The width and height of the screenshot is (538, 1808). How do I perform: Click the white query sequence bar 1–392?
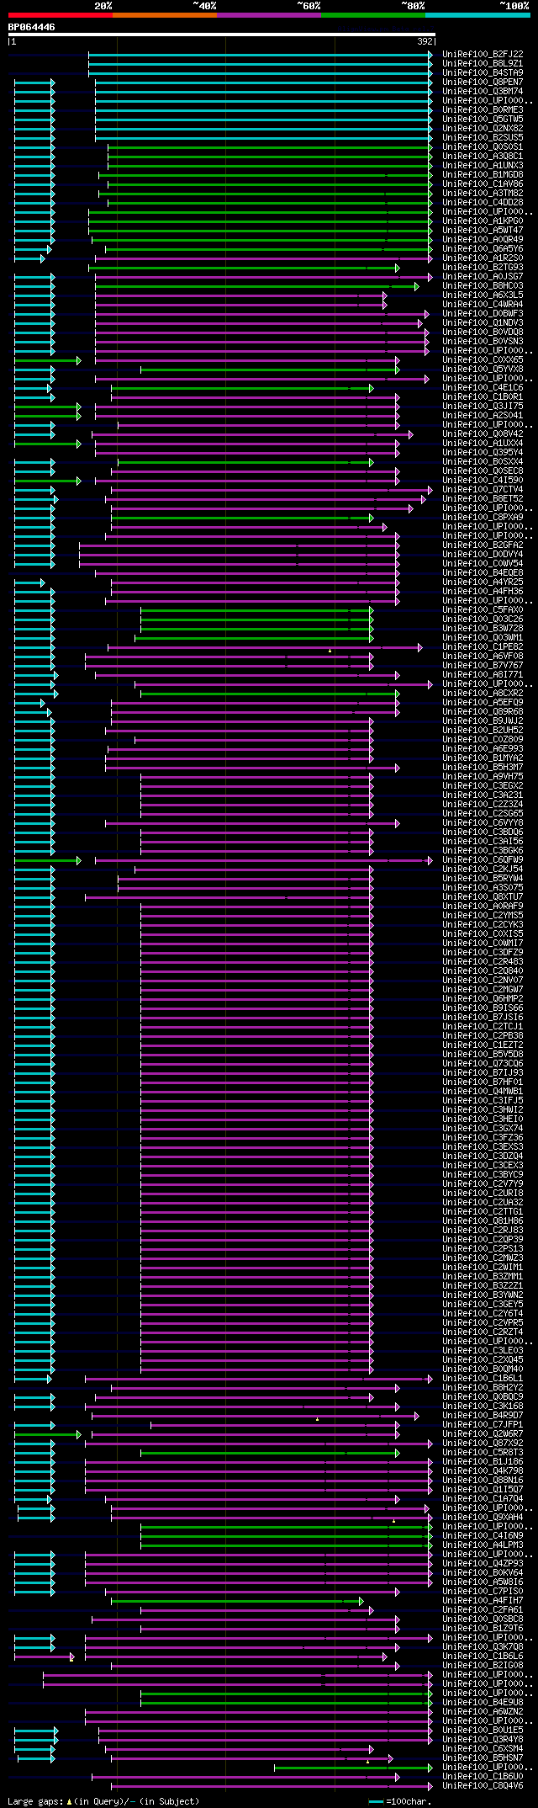(x=222, y=35)
